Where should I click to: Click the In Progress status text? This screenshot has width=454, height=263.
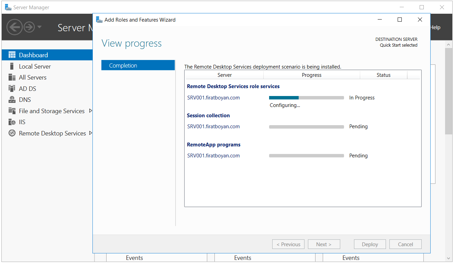tap(362, 98)
